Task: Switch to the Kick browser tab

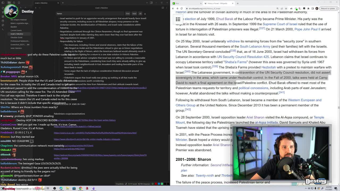Action: [x=183, y=3]
